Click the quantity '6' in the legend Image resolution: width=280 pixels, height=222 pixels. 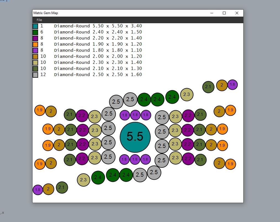[x=42, y=32]
